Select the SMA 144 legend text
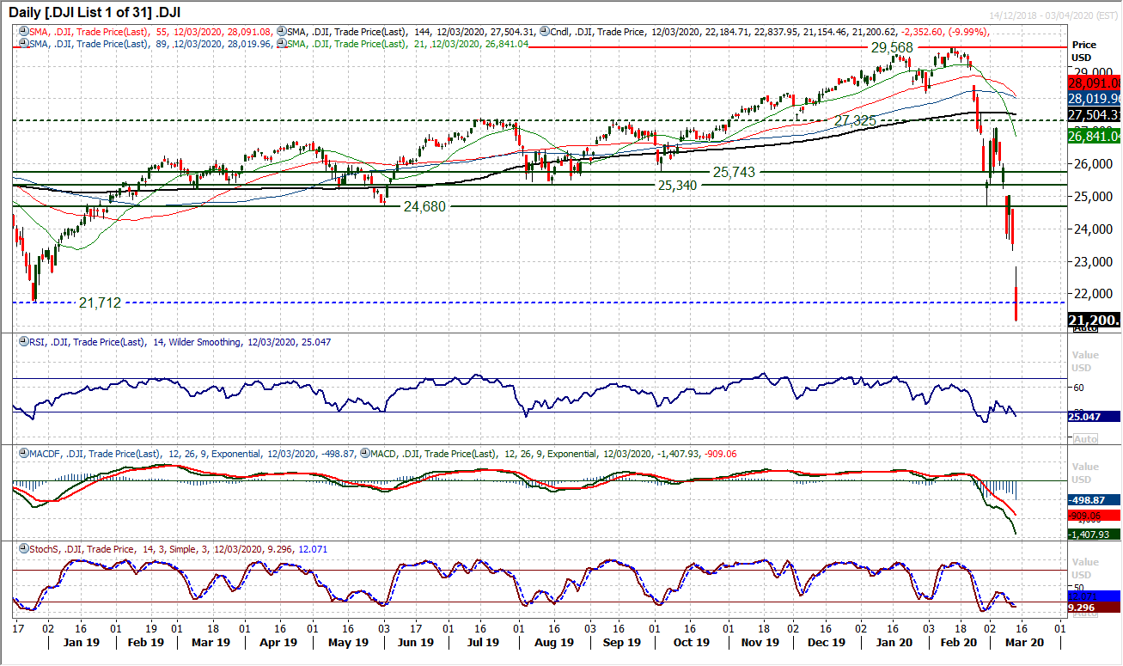The image size is (1123, 666). click(412, 31)
